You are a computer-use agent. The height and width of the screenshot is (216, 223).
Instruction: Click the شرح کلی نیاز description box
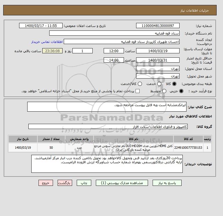(x=107, y=107)
